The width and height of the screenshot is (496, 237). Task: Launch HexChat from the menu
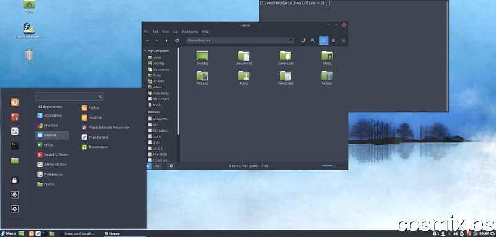tap(92, 118)
